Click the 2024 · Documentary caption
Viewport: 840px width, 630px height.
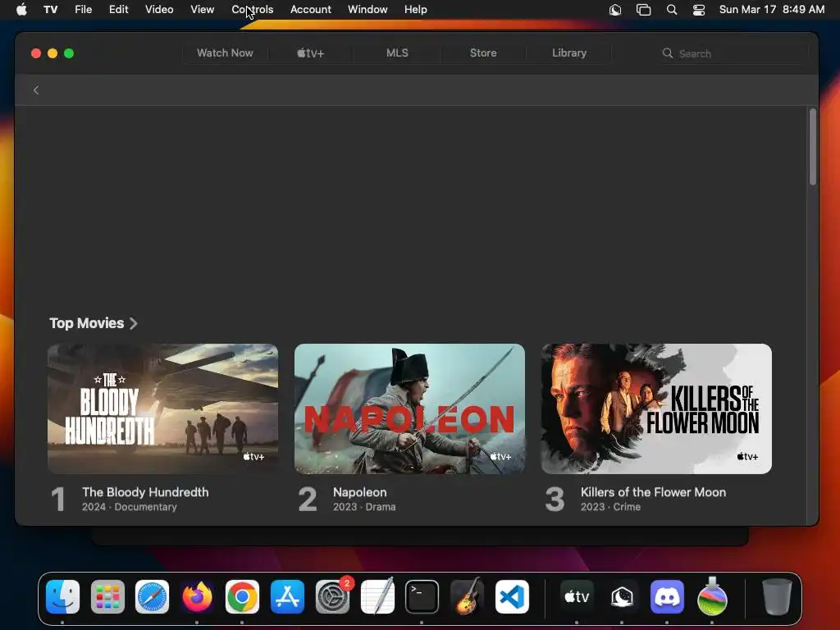pos(129,507)
